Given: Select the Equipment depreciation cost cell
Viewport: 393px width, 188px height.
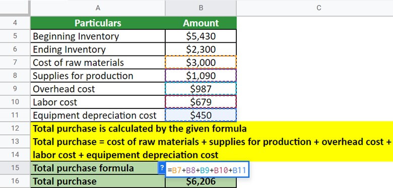Looking at the screenshot, I should pos(98,115).
